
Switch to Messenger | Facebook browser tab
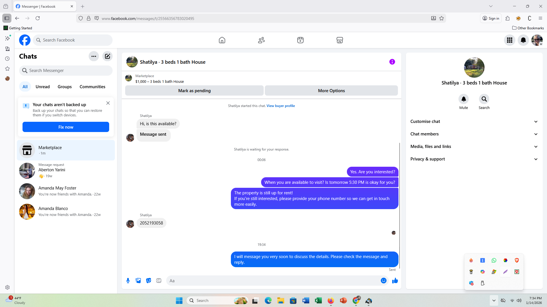pos(45,6)
